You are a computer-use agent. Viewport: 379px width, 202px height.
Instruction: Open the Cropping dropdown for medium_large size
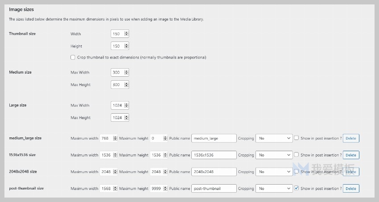click(x=274, y=138)
